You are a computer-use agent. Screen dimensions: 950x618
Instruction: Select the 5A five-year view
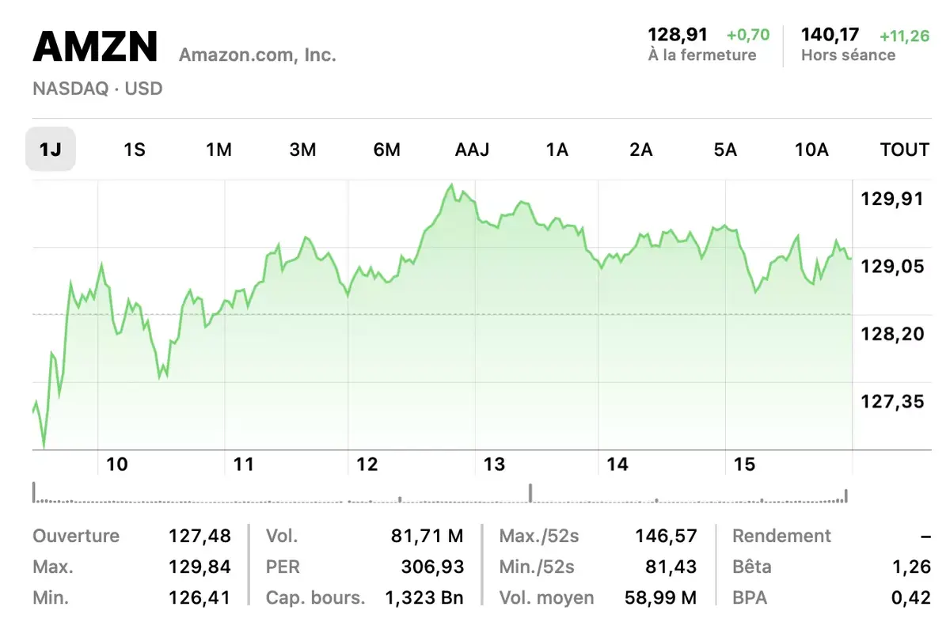coord(725,150)
